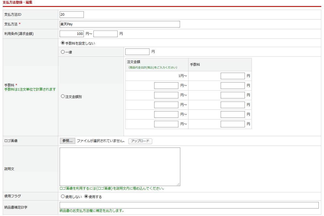
Task: Select the 手数料を設定しない radio button
Action: pos(63,43)
